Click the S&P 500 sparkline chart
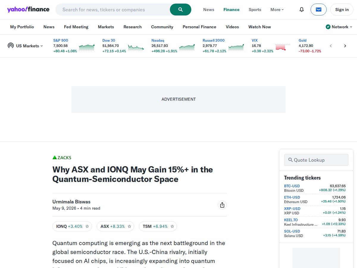Image resolution: width=357 pixels, height=268 pixels. pyautogui.click(x=87, y=47)
